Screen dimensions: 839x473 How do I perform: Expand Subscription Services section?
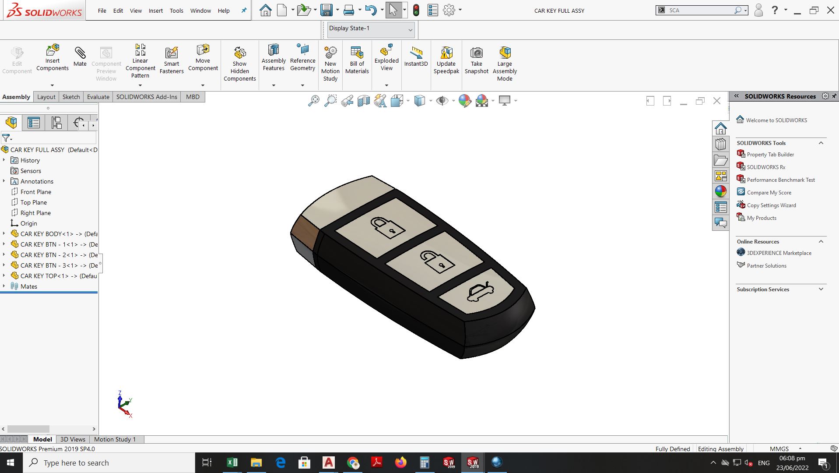pos(821,289)
